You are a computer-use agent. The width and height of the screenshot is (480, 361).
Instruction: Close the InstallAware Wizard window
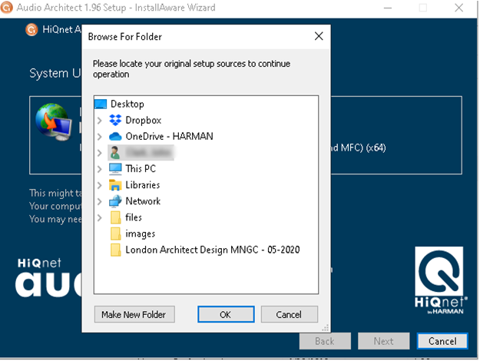coord(458,8)
